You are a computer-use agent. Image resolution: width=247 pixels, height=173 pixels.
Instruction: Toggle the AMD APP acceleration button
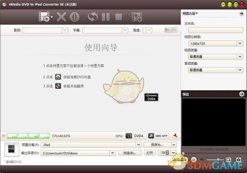pos(158,136)
